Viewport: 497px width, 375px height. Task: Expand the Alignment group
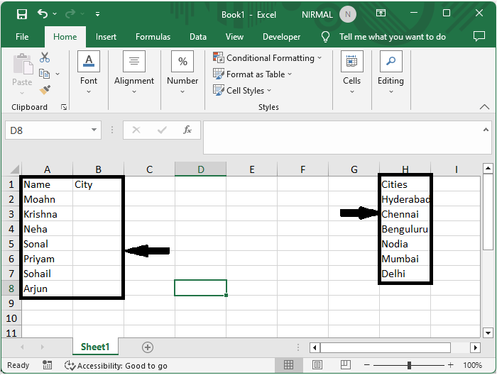click(x=134, y=72)
